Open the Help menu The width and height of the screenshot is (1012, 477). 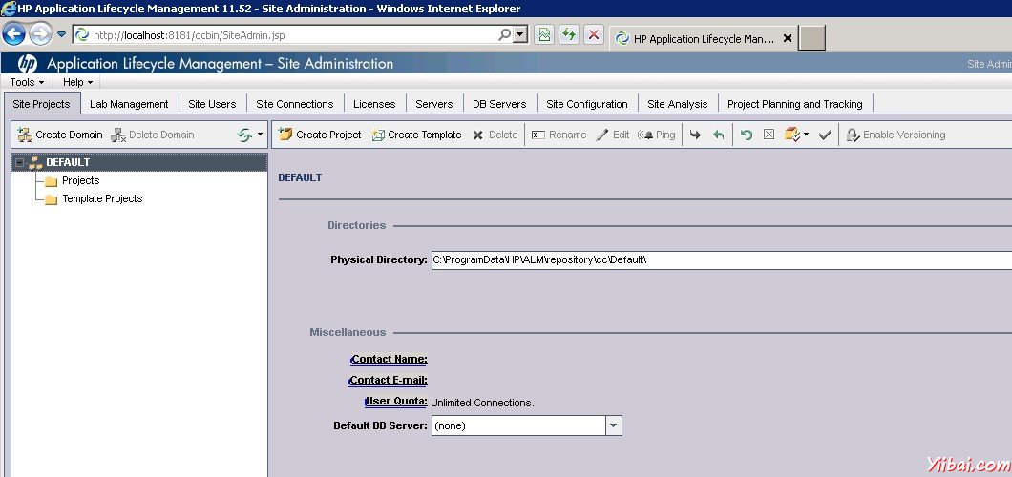coord(77,82)
